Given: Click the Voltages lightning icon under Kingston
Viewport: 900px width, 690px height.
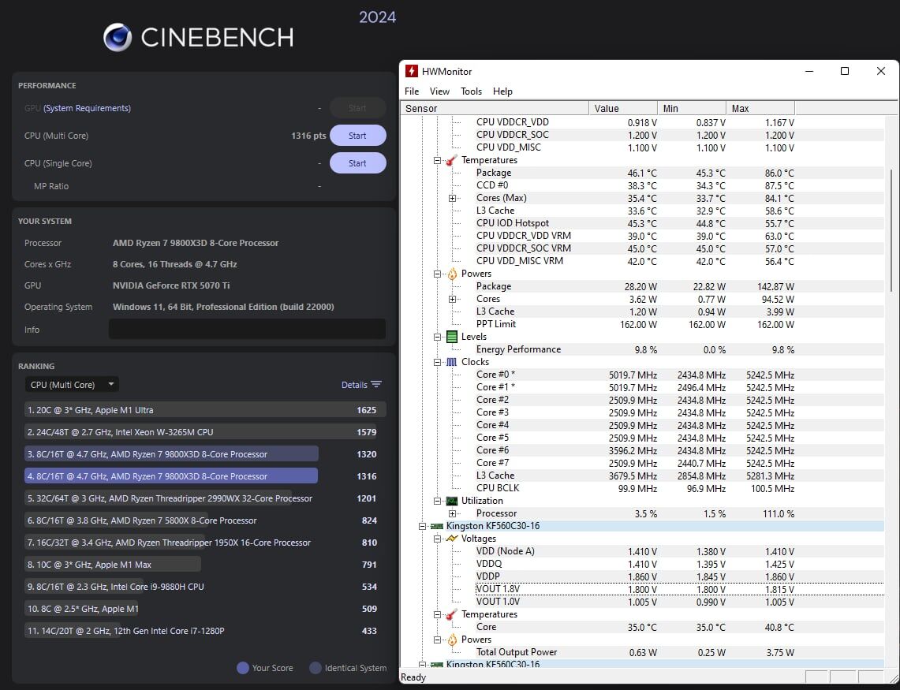Looking at the screenshot, I should (452, 539).
